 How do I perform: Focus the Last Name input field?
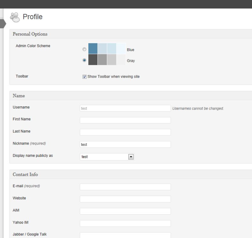point(125,132)
